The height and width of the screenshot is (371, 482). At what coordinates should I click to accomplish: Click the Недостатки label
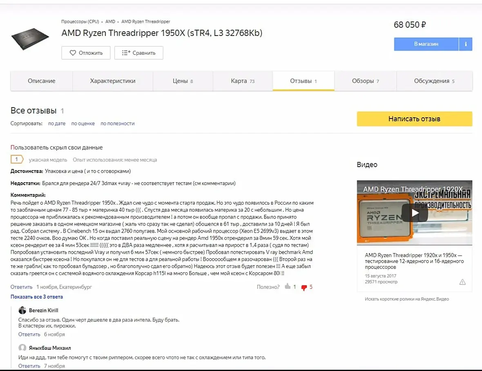(25, 183)
